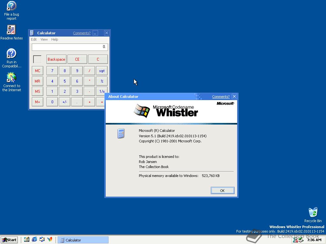Click the "Rob Jansen" licensee name
This screenshot has height=244, width=326.
tap(148, 162)
